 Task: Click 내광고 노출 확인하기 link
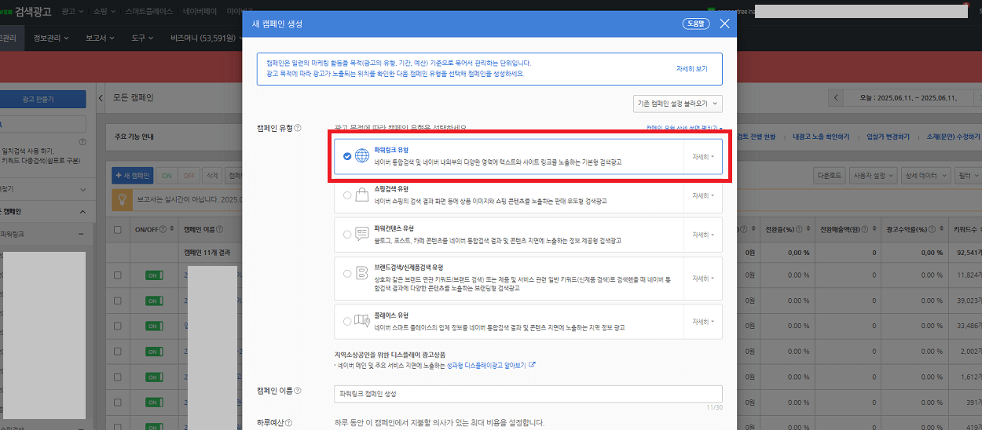821,137
